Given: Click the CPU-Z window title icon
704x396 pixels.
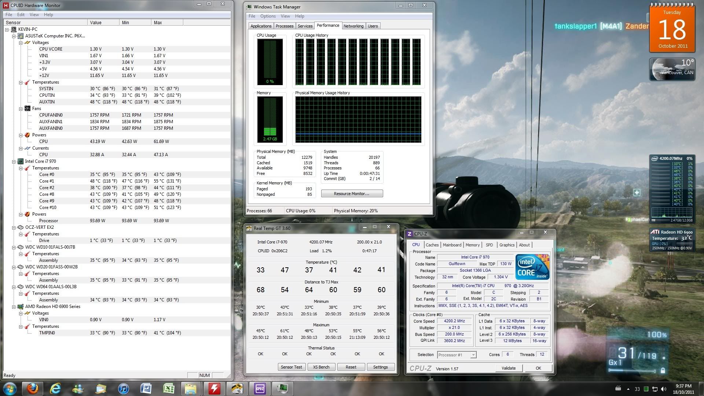Looking at the screenshot, I should (410, 234).
